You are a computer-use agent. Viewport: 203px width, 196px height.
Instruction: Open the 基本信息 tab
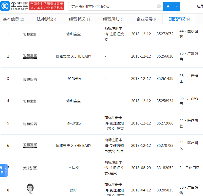coord(13,19)
